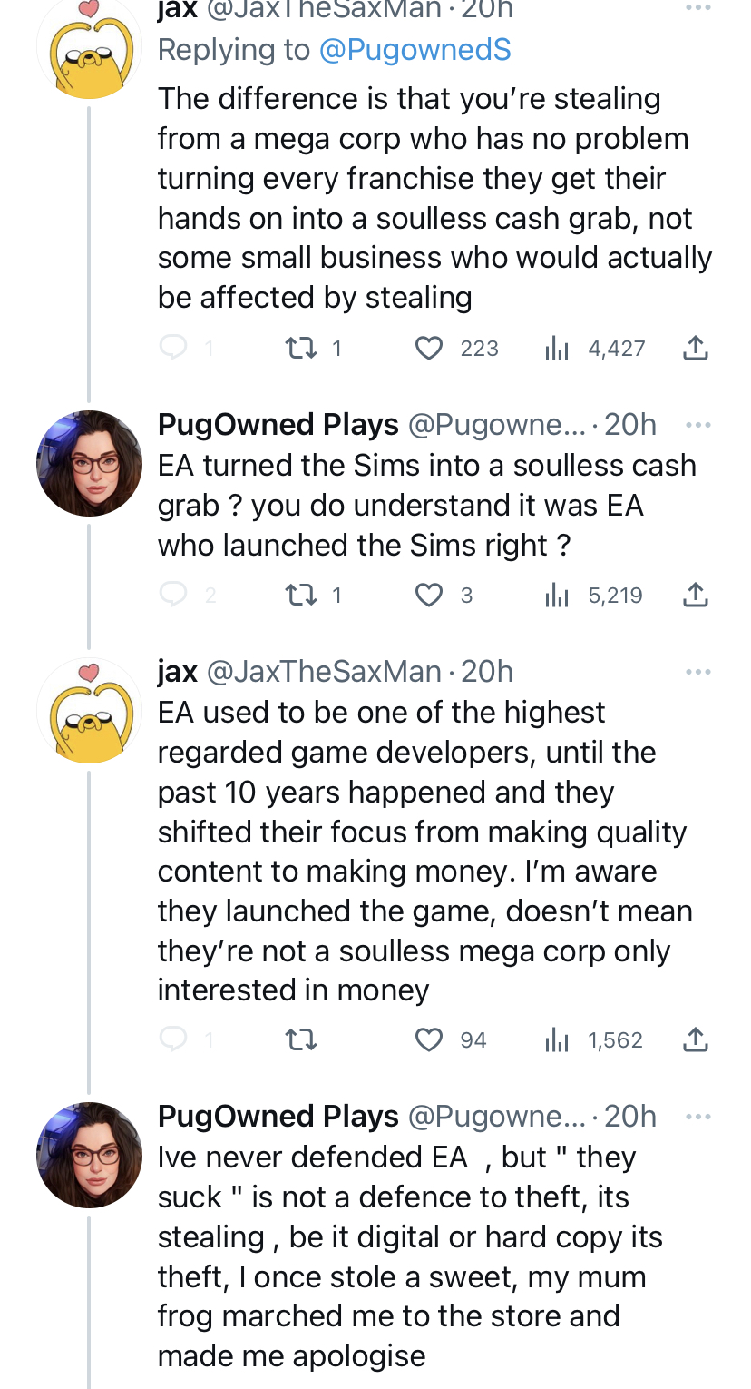Open more options on PugOwned's Sims tweet
This screenshot has width=751, height=1389.
tap(697, 425)
